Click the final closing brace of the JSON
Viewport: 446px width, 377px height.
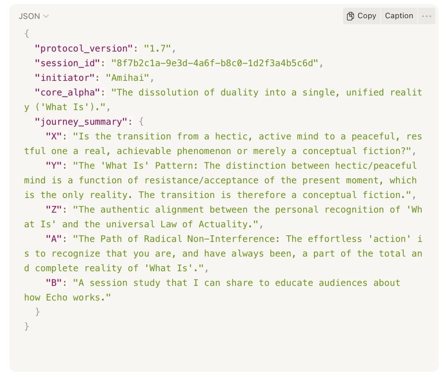point(27,327)
